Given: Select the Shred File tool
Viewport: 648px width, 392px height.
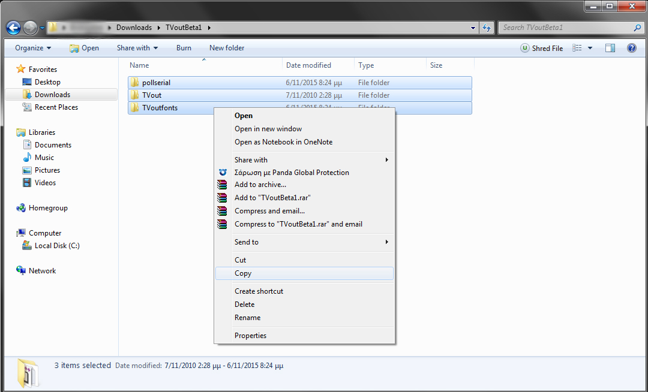Looking at the screenshot, I should [x=541, y=48].
